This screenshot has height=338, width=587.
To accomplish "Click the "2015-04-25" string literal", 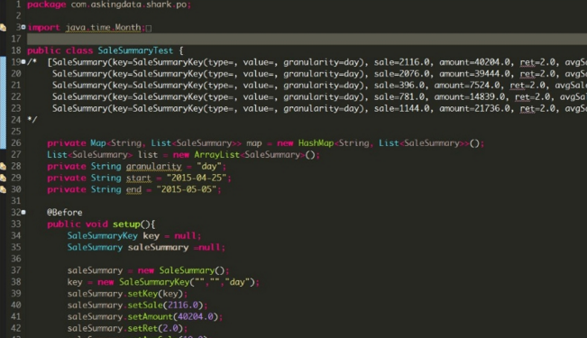I will coord(197,178).
